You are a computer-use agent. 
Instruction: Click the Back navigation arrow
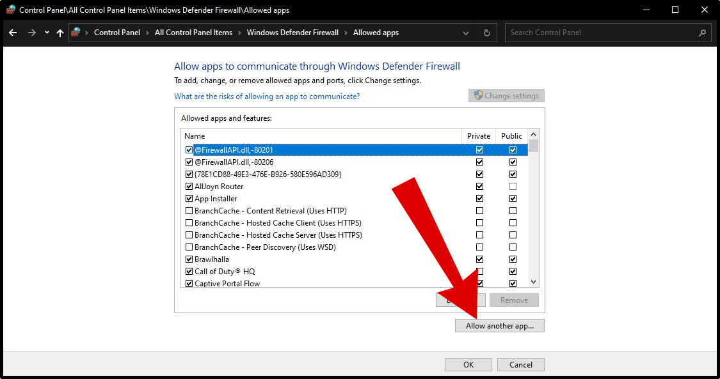tap(13, 33)
